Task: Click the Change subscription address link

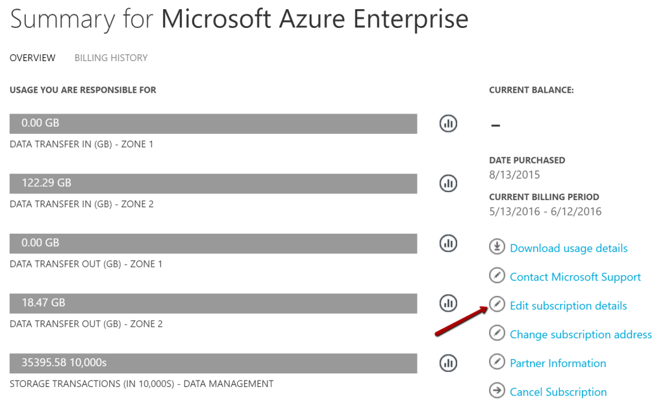Action: pos(581,334)
